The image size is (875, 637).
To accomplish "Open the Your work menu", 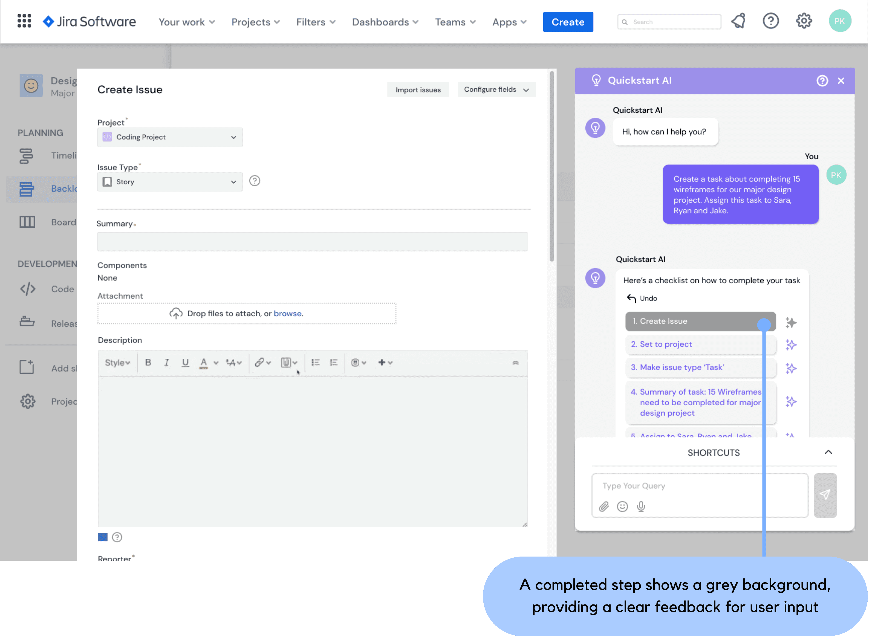I will click(187, 22).
